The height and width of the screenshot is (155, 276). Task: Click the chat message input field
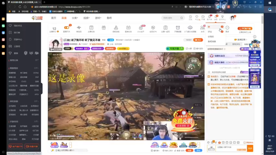(x=231, y=148)
